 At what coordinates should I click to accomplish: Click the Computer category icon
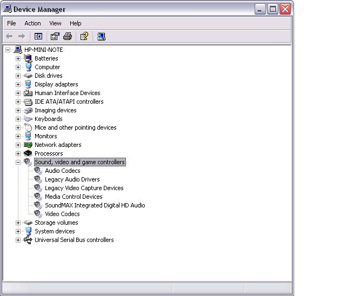tap(28, 67)
